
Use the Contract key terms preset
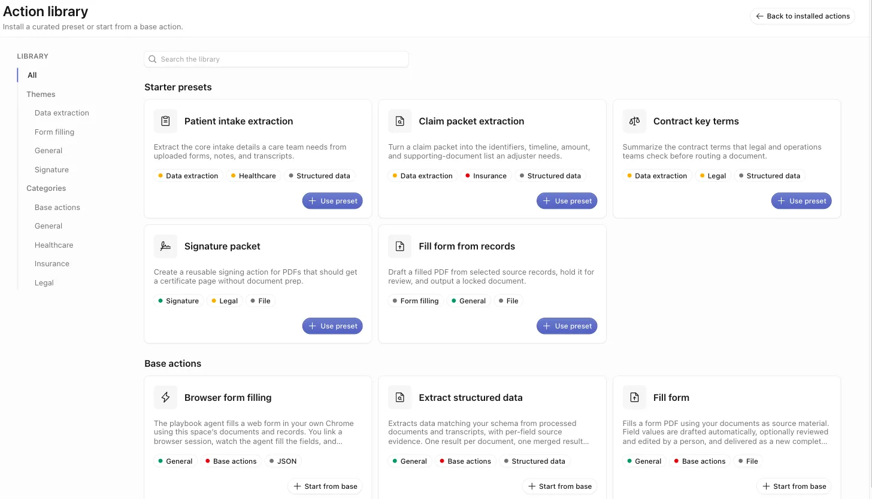(801, 201)
